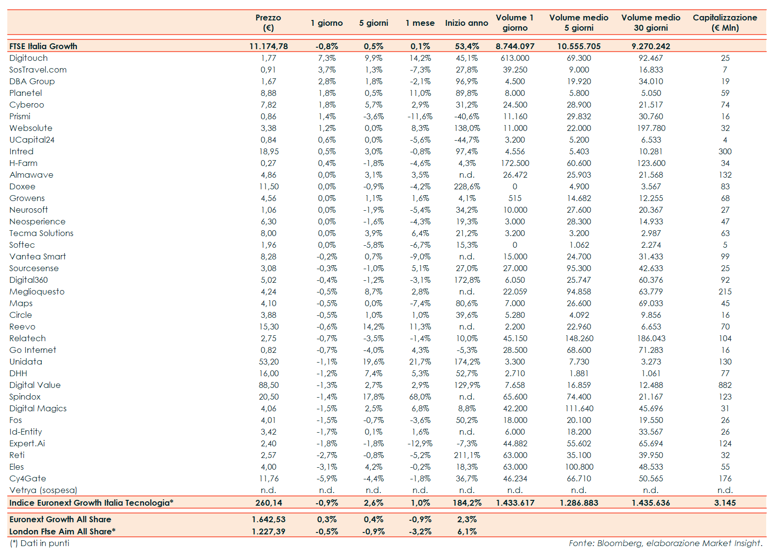This screenshot has width=773, height=549.
Task: Click "Indice Euronext Growth Italia Tecnologia*" label
Action: (x=91, y=503)
